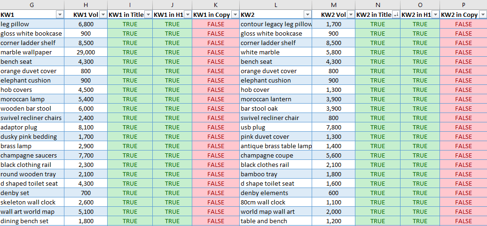Open the KW2 column filter dropdown

307,15
